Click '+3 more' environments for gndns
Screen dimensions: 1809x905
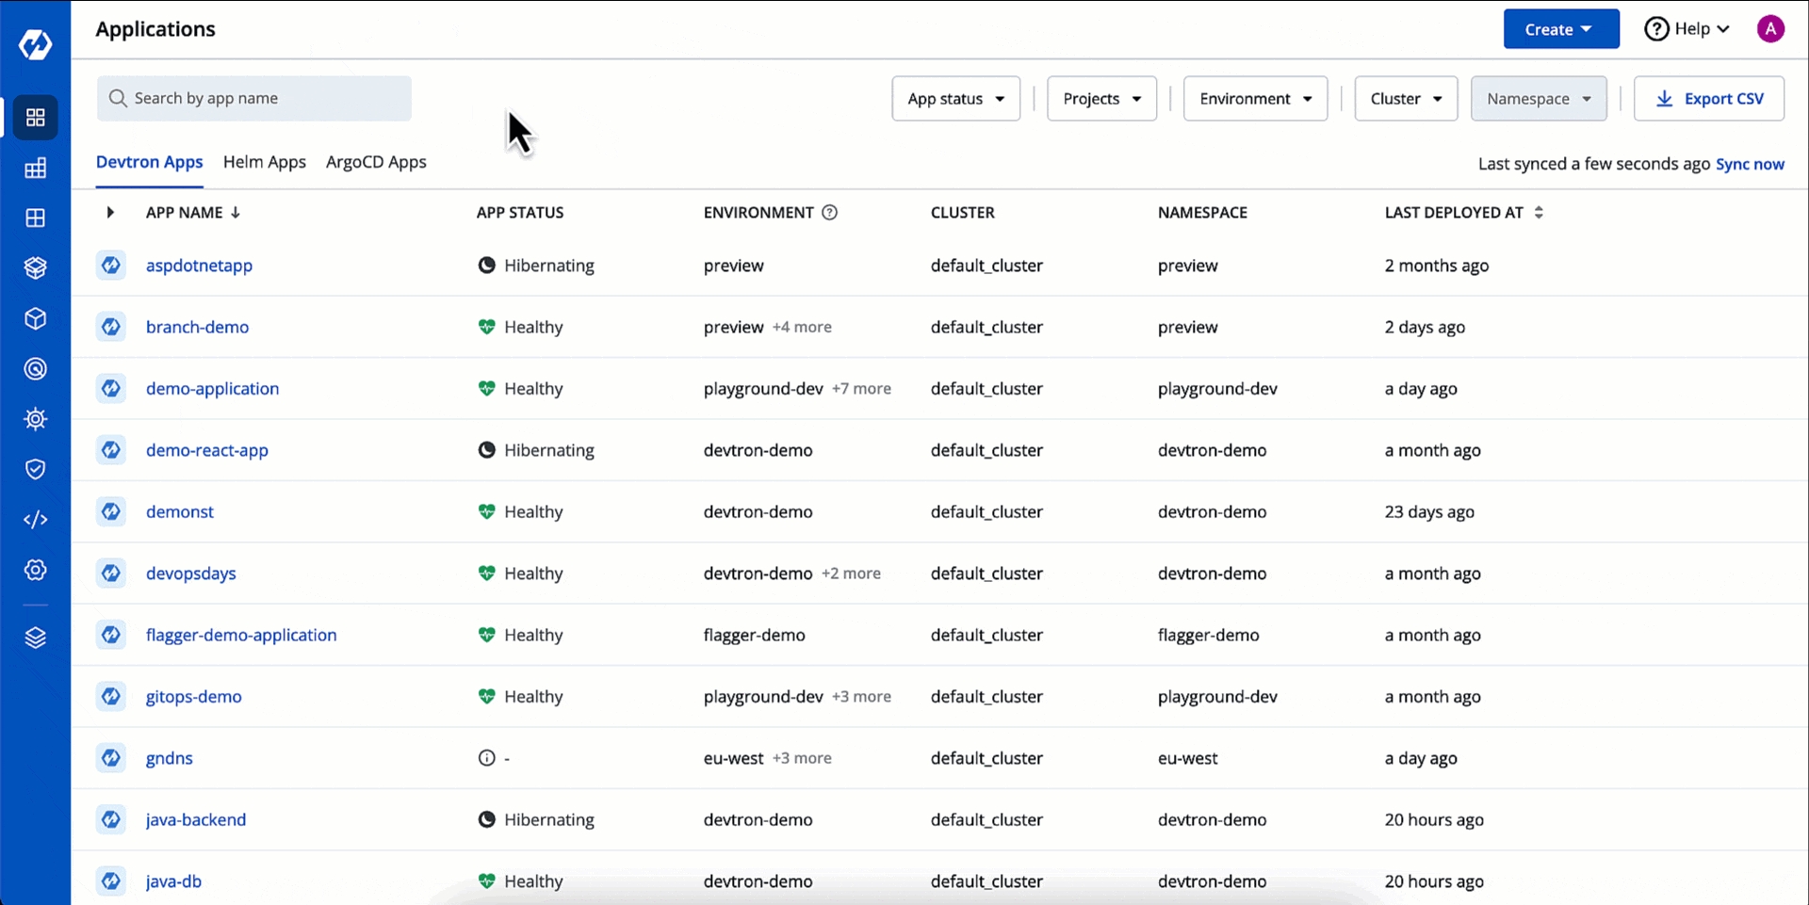coord(802,758)
